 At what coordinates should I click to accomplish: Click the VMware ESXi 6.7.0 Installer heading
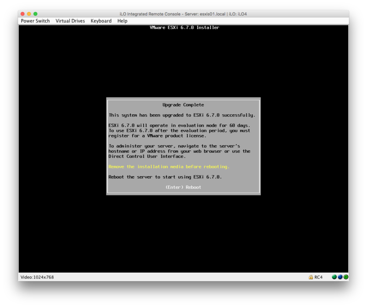point(184,28)
